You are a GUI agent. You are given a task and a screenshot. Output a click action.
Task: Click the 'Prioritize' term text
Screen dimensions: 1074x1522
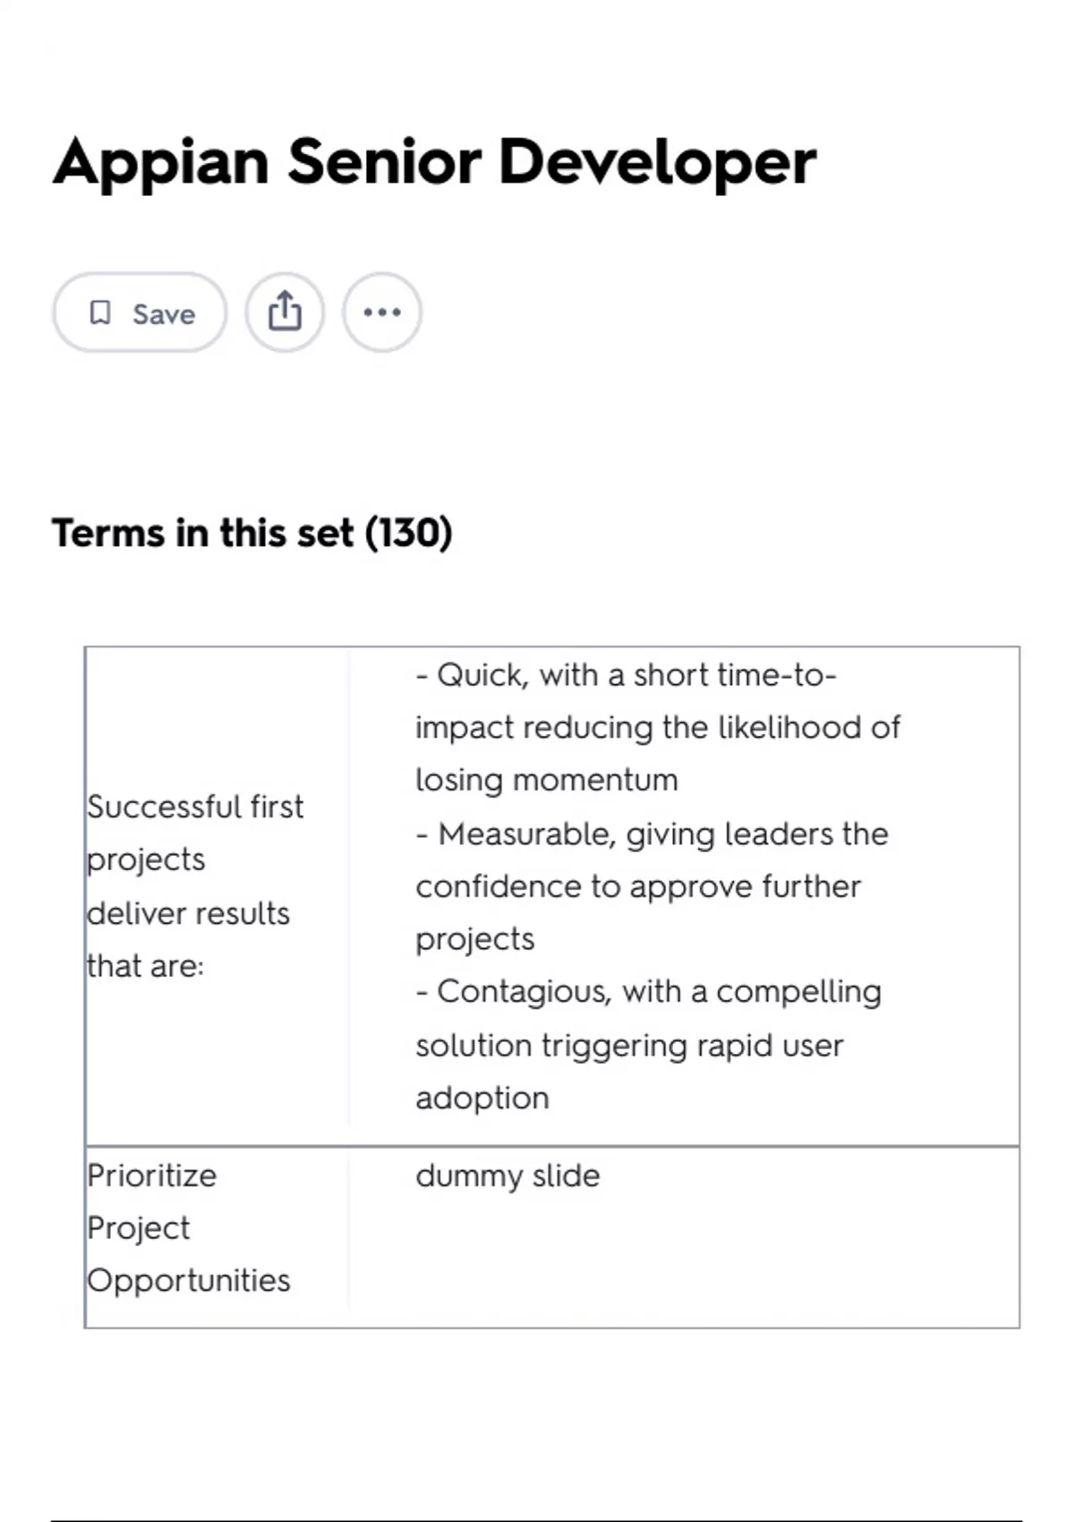pyautogui.click(x=151, y=1176)
